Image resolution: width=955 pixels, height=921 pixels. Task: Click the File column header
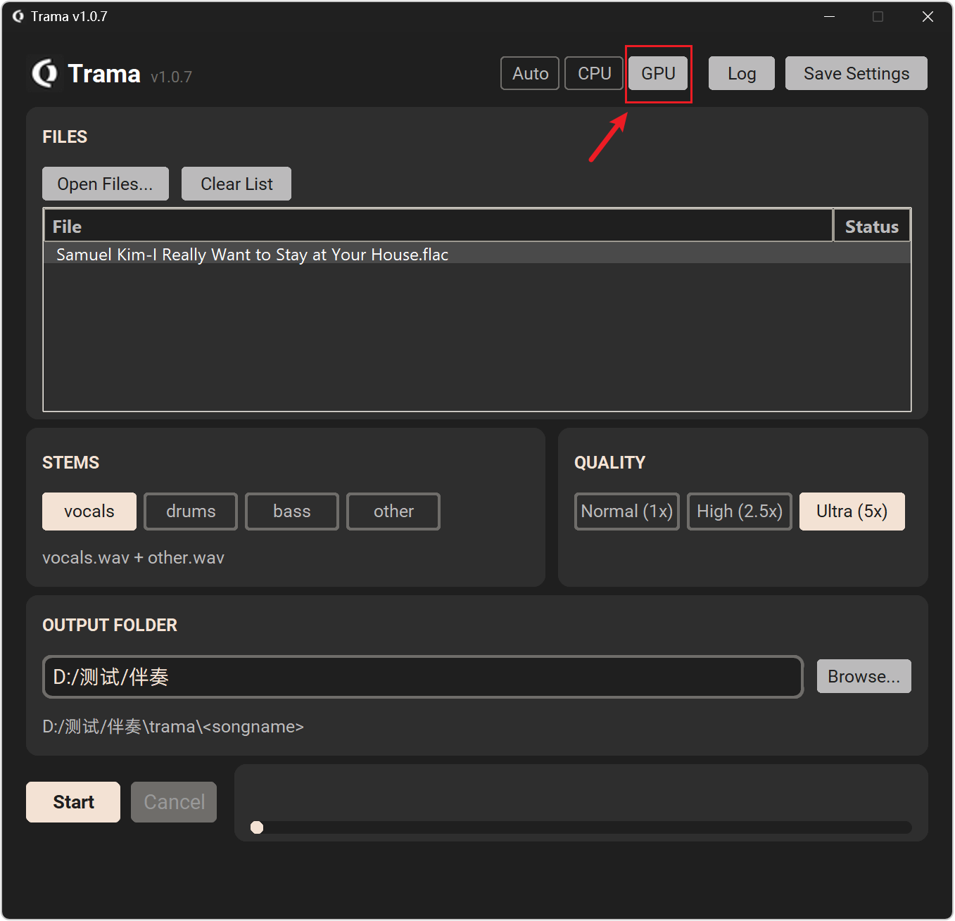(438, 226)
